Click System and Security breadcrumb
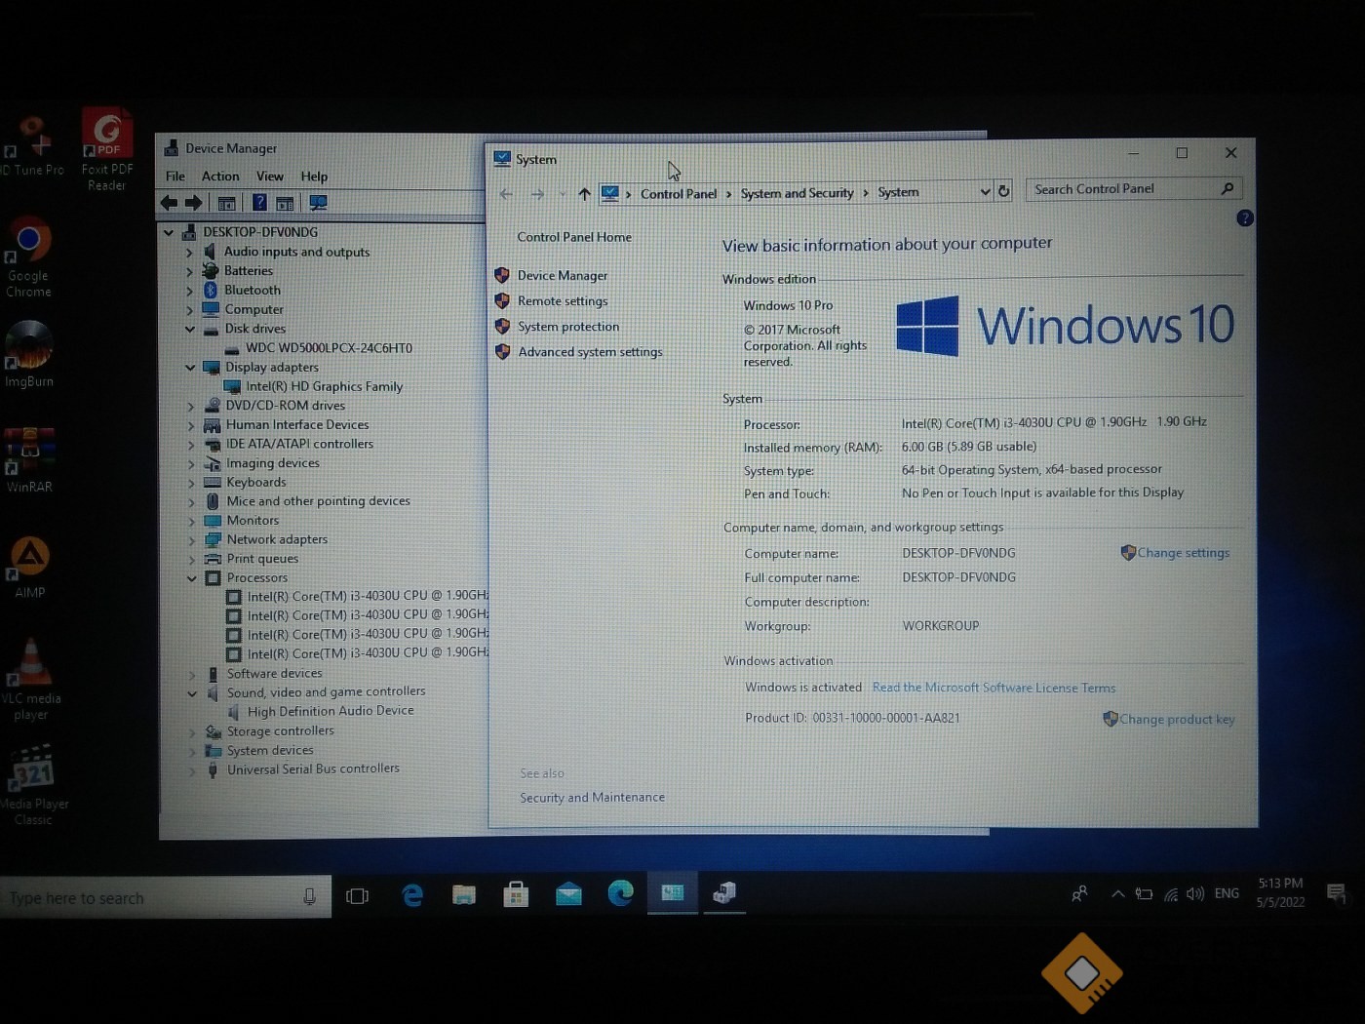This screenshot has height=1024, width=1365. pos(797,193)
